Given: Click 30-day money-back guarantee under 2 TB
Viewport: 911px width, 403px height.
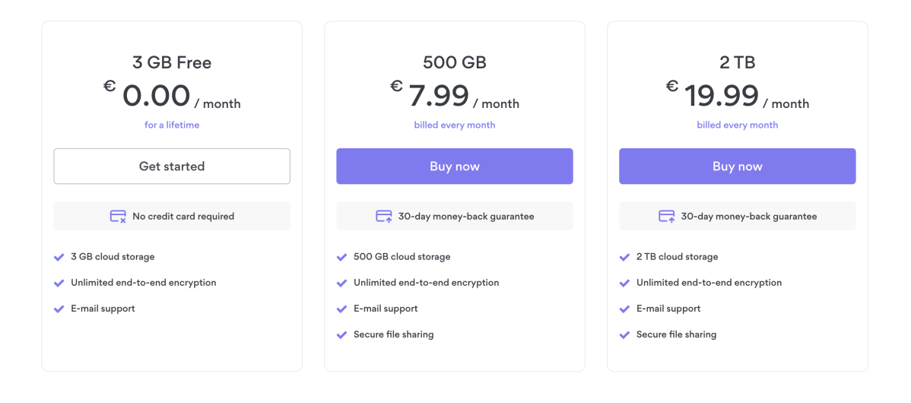Looking at the screenshot, I should [748, 217].
